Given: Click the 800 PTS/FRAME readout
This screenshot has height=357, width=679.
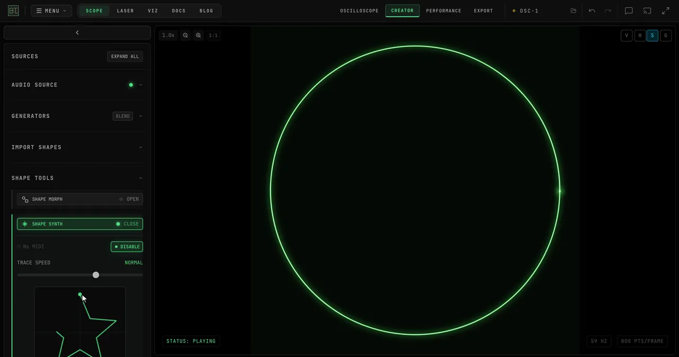Looking at the screenshot, I should pyautogui.click(x=642, y=341).
